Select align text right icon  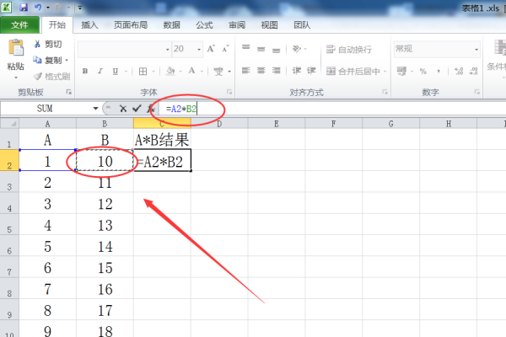coord(277,70)
